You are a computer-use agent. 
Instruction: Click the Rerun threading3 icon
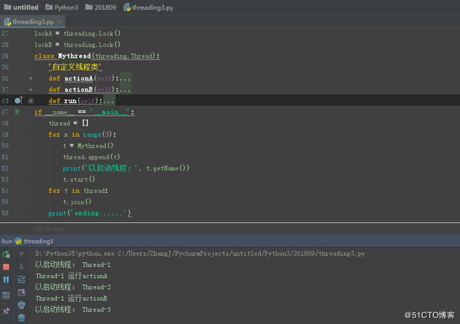point(6,254)
